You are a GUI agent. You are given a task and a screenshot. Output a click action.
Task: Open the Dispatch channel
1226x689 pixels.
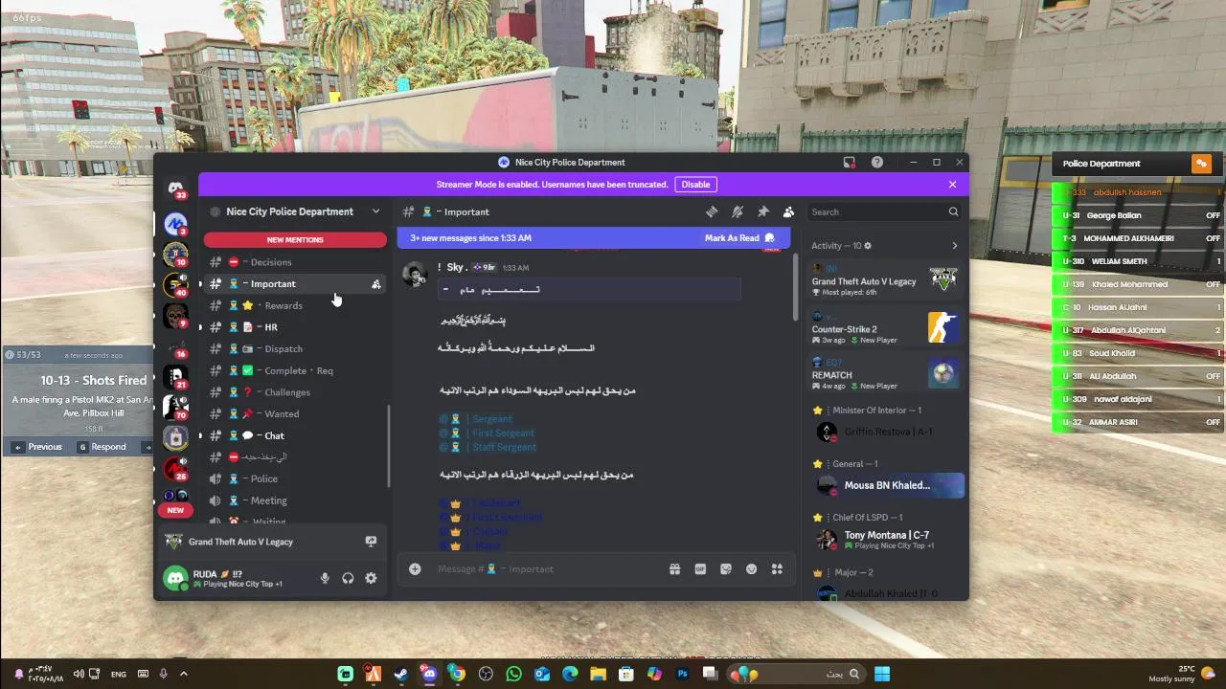[x=295, y=349]
